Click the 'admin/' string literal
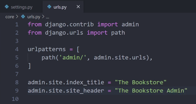 click(x=73, y=57)
